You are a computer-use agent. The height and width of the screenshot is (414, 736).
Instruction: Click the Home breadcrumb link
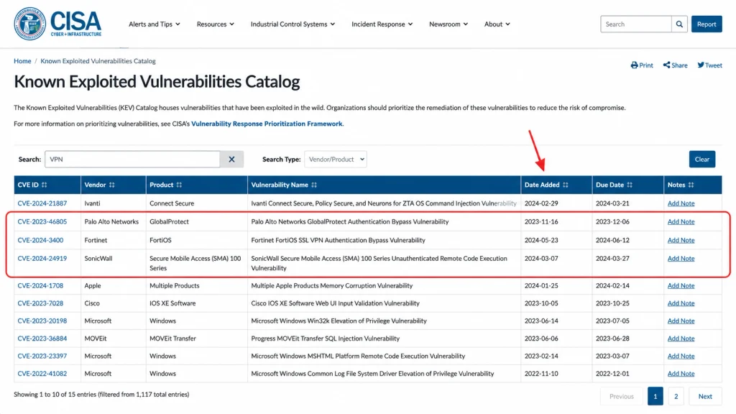22,61
